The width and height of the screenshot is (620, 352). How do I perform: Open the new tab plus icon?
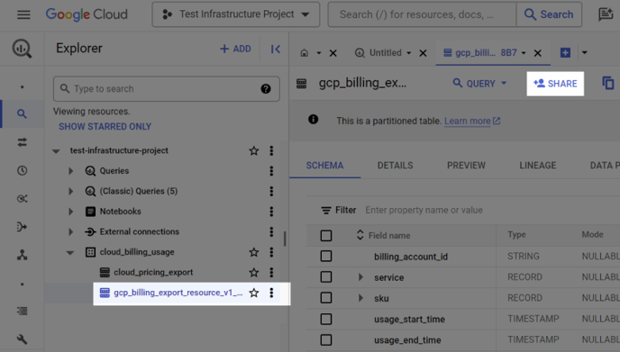tap(565, 52)
